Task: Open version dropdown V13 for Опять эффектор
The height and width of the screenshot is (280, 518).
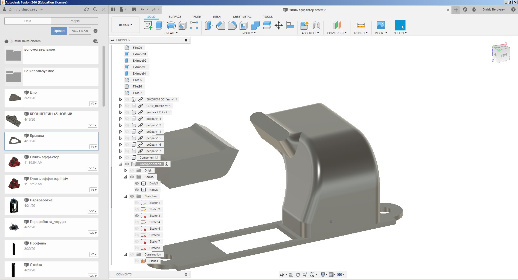Action: coord(93,168)
